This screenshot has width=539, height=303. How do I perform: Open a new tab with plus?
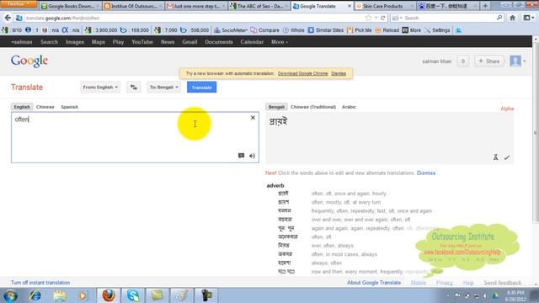tap(485, 6)
